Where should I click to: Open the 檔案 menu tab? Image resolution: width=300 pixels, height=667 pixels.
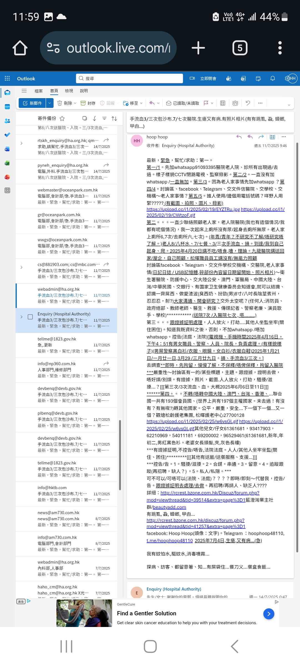point(39,91)
